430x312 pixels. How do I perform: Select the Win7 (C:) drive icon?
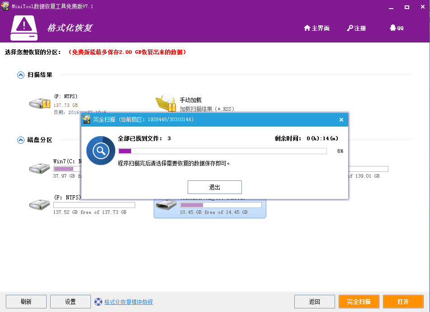point(39,168)
